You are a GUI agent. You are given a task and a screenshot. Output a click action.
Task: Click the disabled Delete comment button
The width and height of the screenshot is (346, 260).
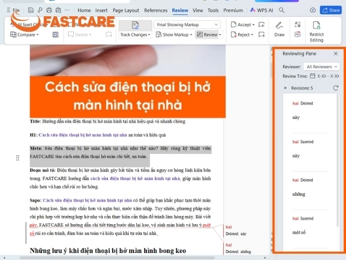click(x=79, y=35)
